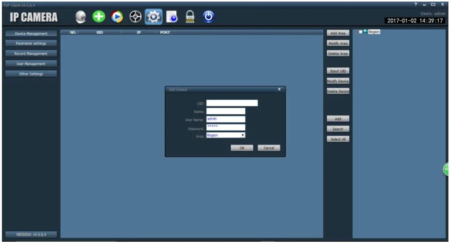Screen dimensions: 451x243
Task: Open the Parameter settings section
Action: (31, 44)
